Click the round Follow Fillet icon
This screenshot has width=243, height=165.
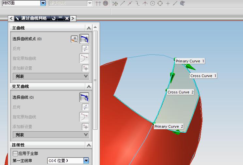coord(105,3)
